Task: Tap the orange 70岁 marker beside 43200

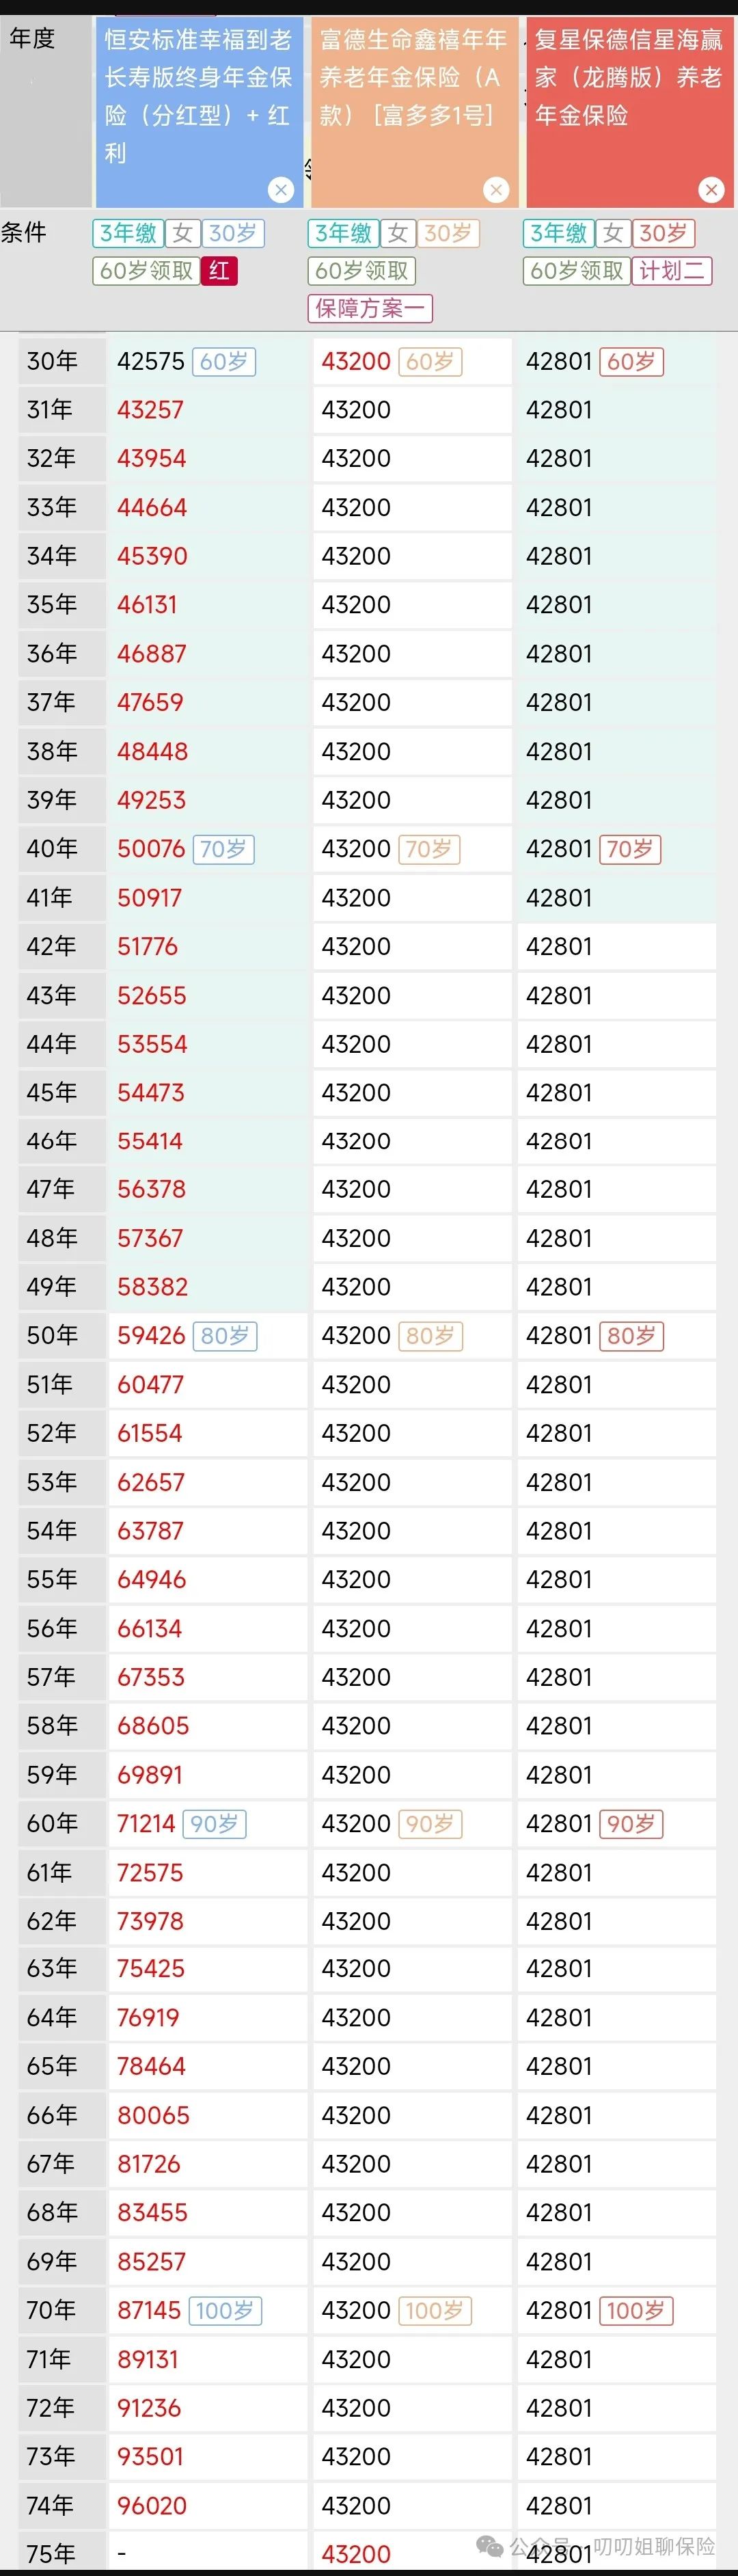Action: [x=429, y=849]
